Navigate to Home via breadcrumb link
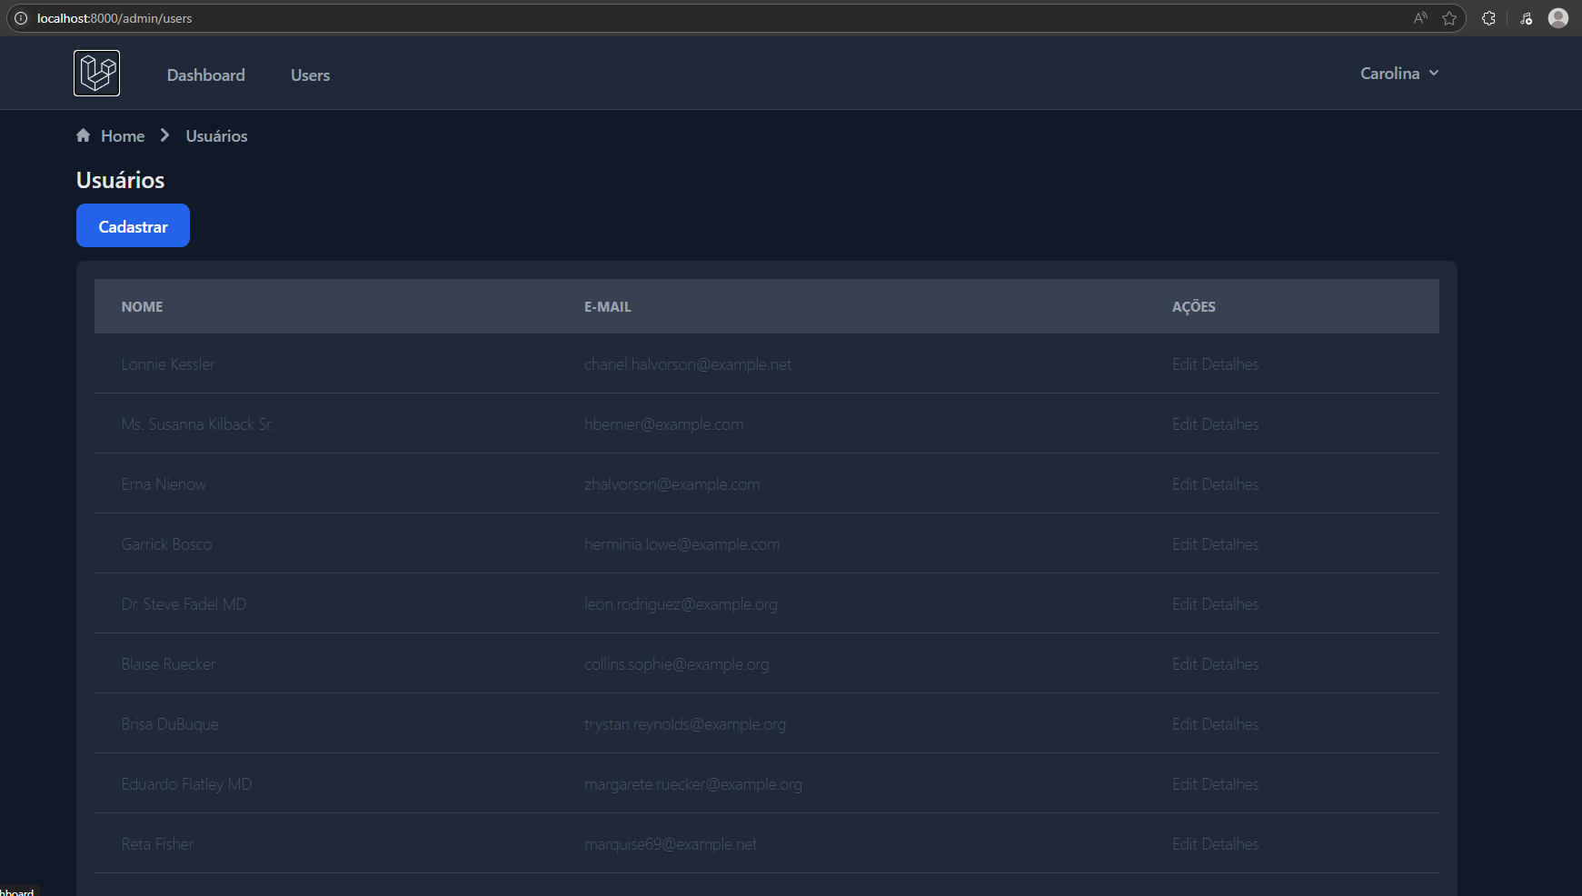This screenshot has width=1582, height=896. tap(123, 134)
